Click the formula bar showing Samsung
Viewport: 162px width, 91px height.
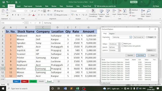tap(101, 23)
